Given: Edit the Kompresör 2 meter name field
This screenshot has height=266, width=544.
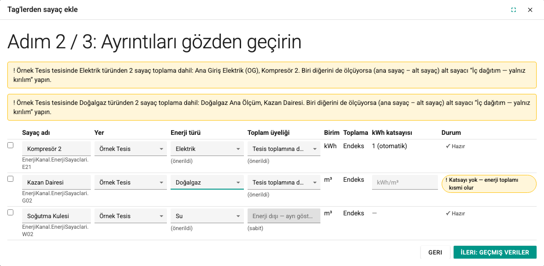Looking at the screenshot, I should (x=57, y=149).
